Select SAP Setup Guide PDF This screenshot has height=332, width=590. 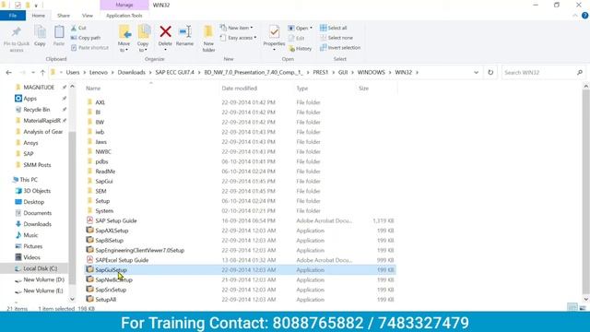tap(116, 220)
